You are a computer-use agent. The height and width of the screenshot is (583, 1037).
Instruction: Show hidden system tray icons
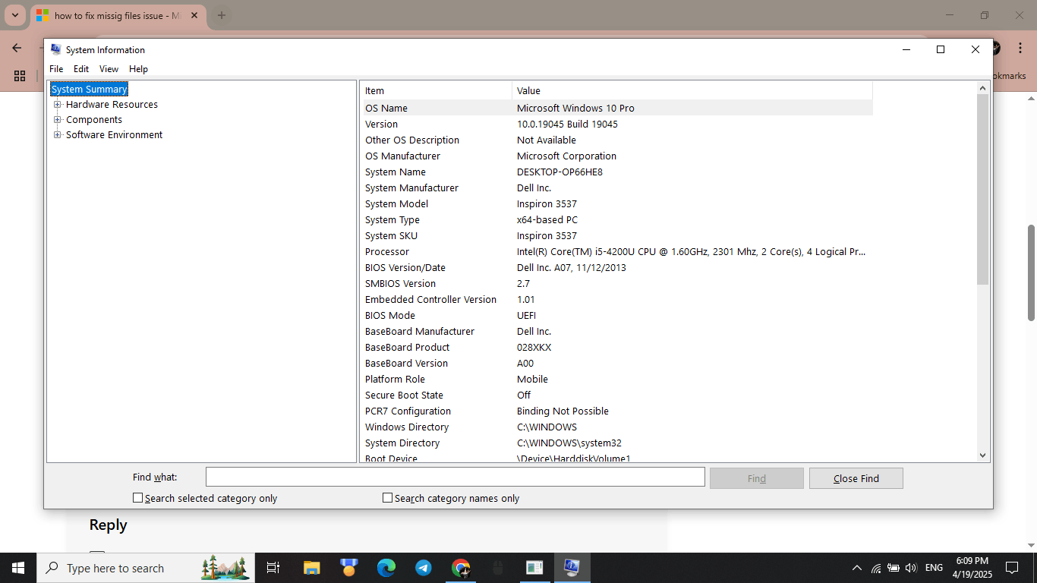click(x=857, y=568)
